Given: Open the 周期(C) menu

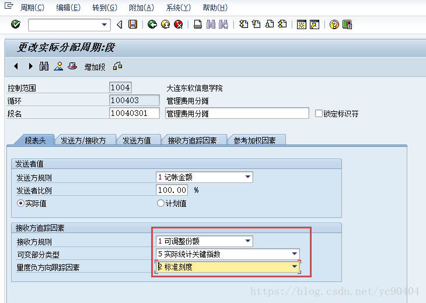Looking at the screenshot, I should click(x=32, y=8).
